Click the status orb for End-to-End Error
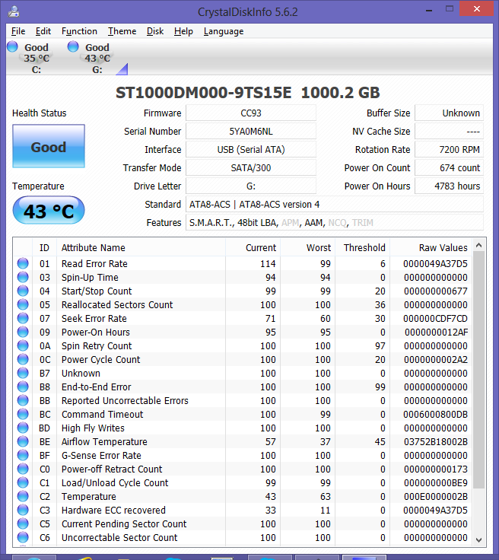The height and width of the screenshot is (560, 499). pos(23,387)
